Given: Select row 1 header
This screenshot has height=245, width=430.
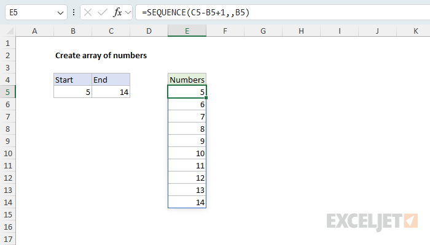Looking at the screenshot, I should pos(7,43).
